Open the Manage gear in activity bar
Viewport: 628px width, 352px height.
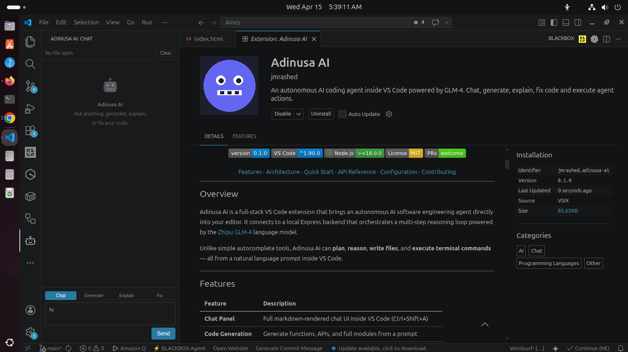tap(30, 332)
